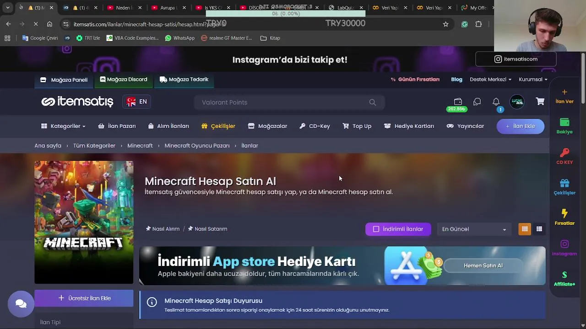Go to Ana sayfa breadcrumb

tap(48, 145)
